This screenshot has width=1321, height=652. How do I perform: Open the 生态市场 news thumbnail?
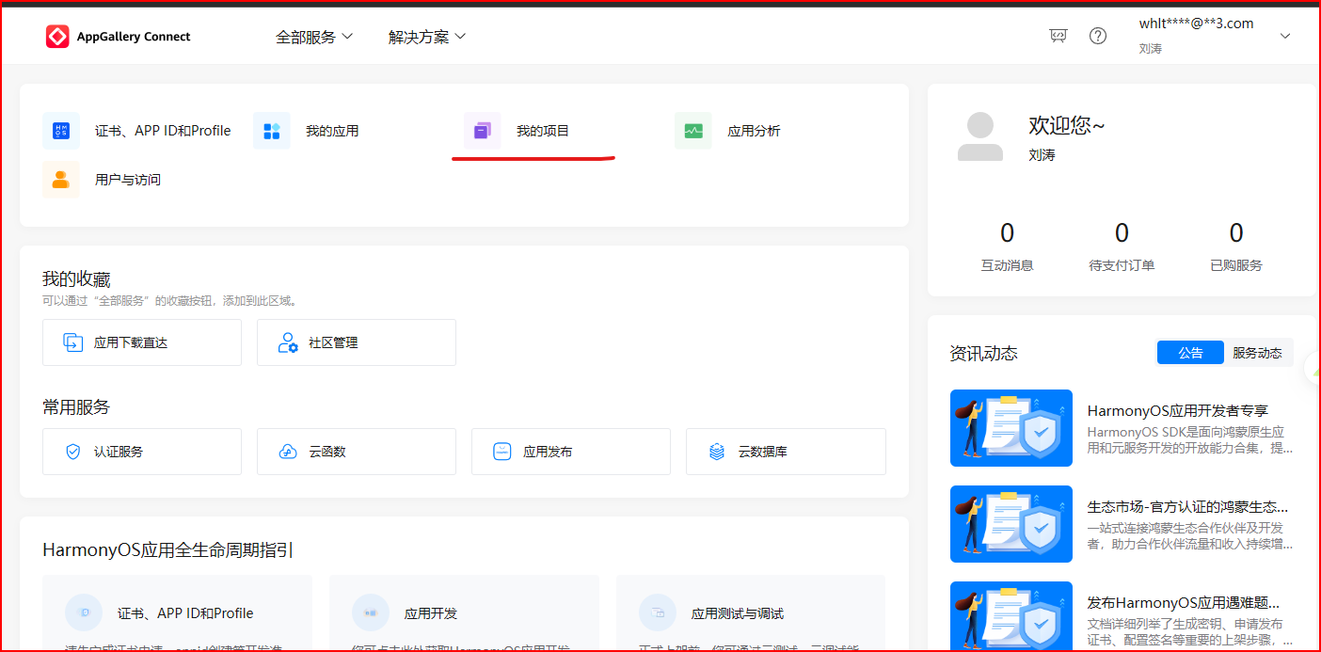[1011, 524]
